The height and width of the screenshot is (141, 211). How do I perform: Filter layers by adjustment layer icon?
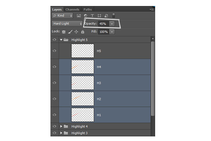(85, 16)
